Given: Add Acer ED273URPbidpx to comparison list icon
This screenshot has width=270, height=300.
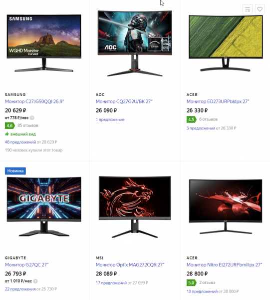Looking at the screenshot, I should click(248, 9).
